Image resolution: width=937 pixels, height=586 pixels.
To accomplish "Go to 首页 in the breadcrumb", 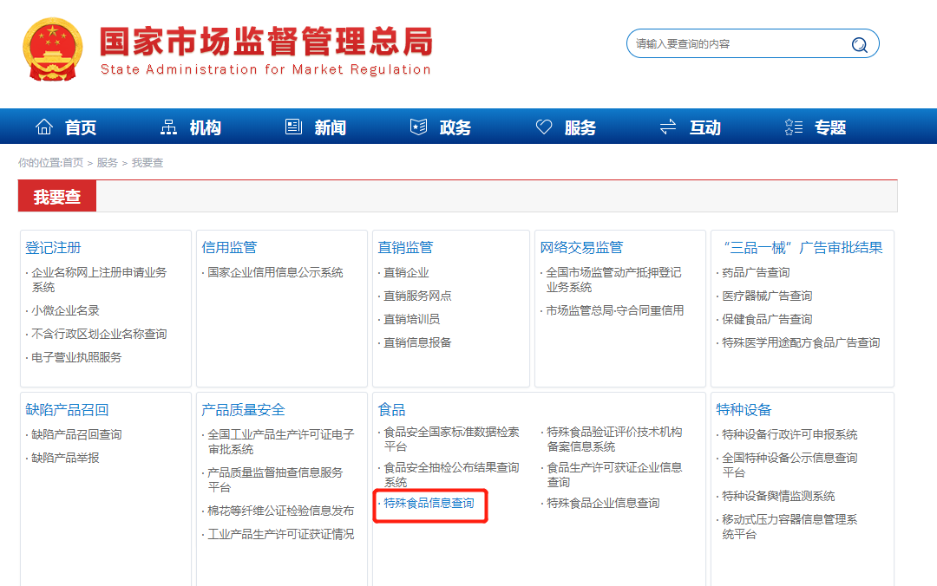I will tap(73, 162).
